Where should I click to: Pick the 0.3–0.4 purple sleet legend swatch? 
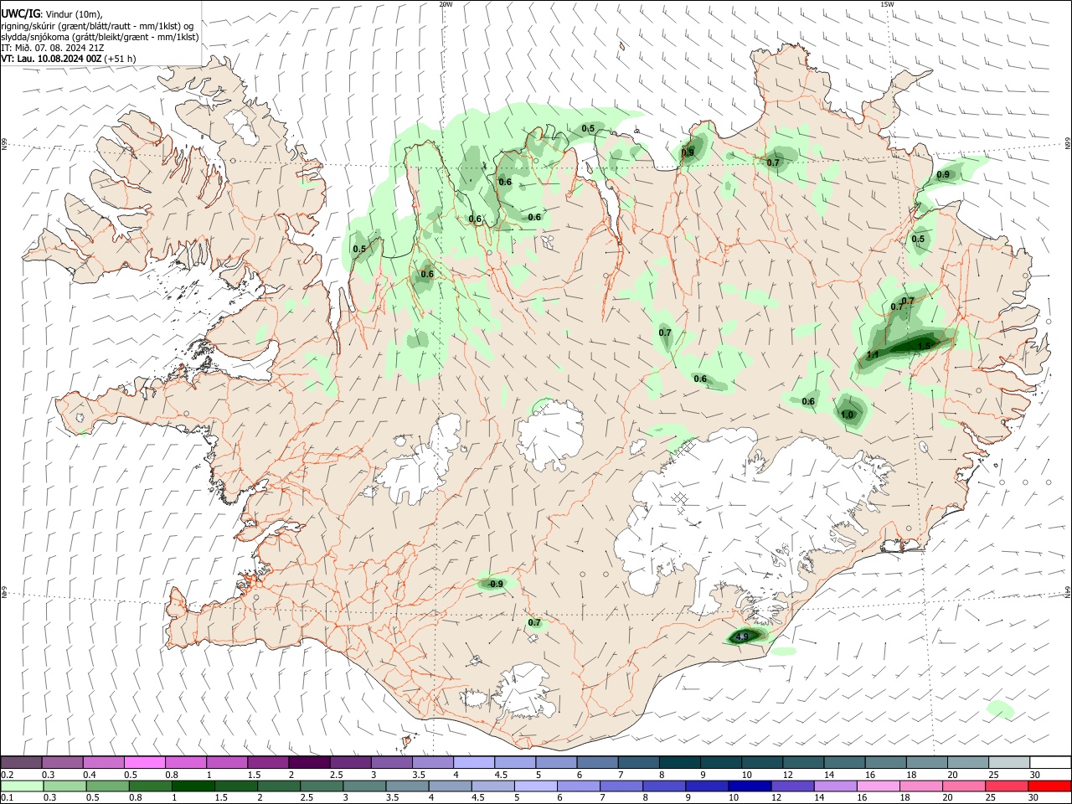(x=62, y=763)
